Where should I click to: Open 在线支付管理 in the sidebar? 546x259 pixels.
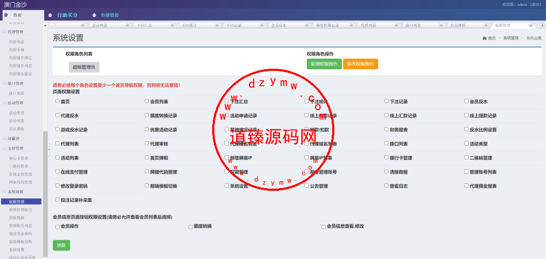[21, 174]
